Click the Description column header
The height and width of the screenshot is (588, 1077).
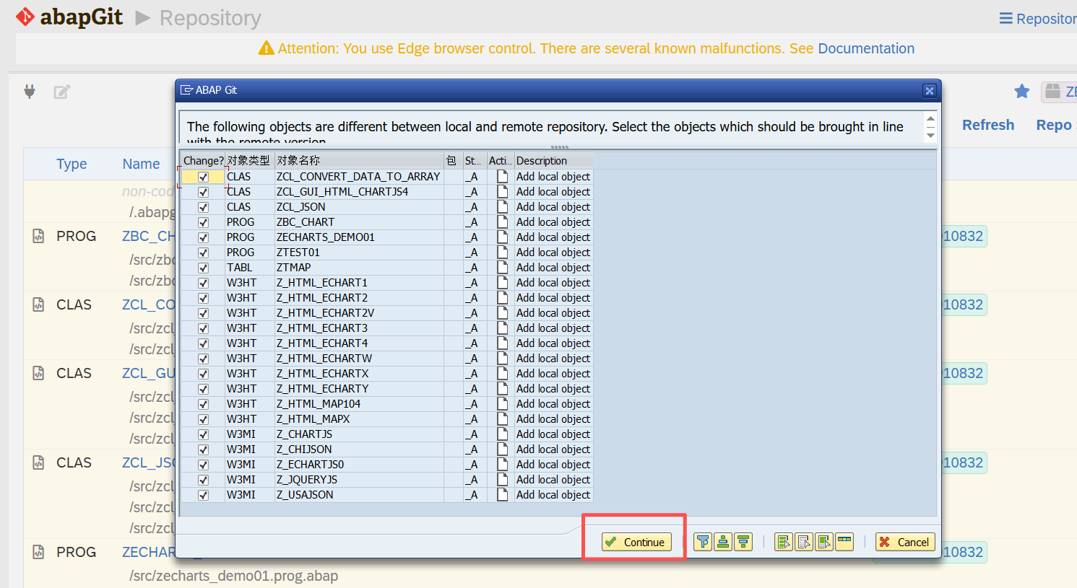pos(553,160)
